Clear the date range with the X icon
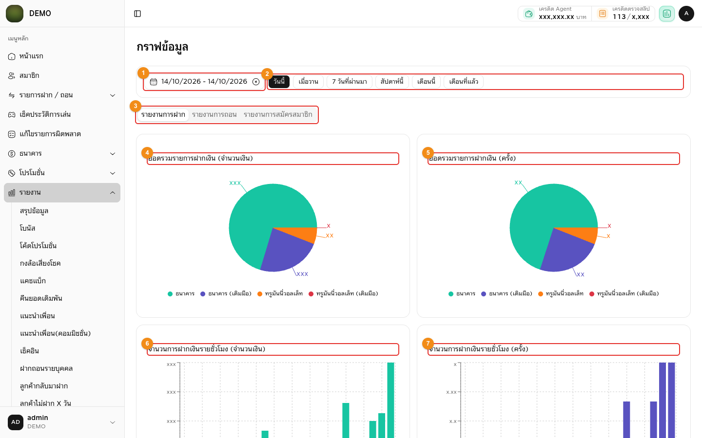 (256, 82)
